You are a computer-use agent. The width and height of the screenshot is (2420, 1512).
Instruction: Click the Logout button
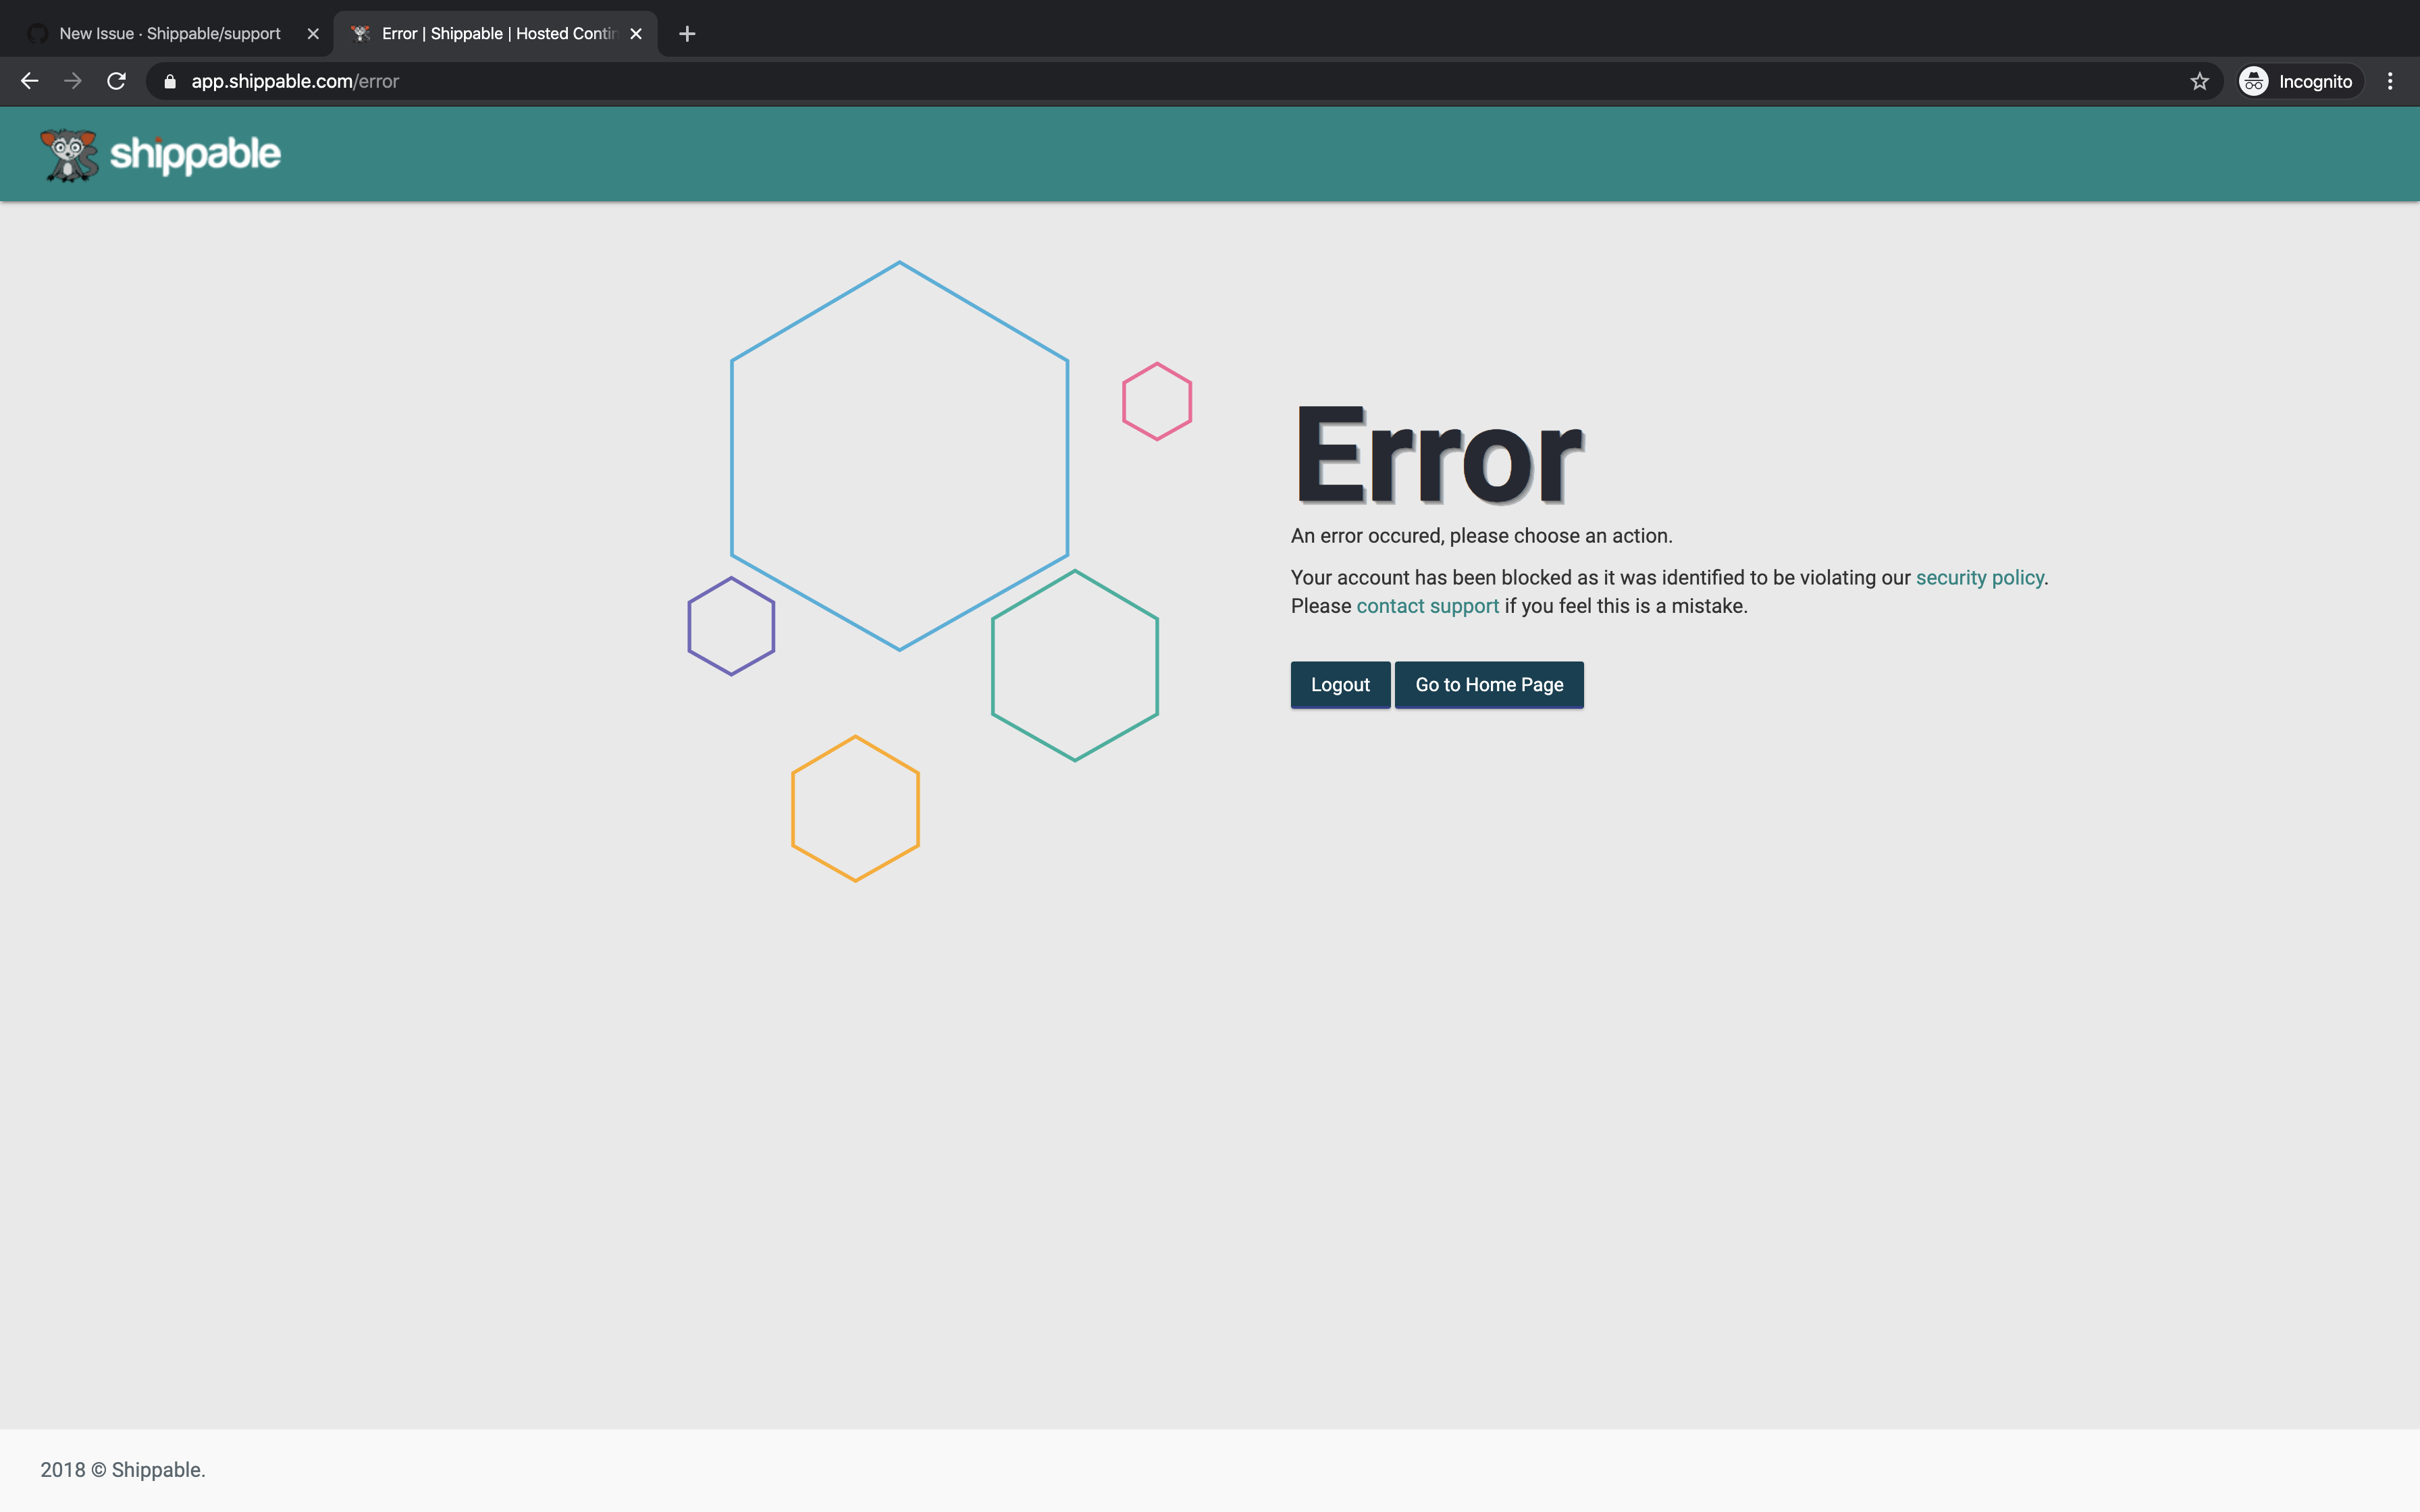point(1339,684)
